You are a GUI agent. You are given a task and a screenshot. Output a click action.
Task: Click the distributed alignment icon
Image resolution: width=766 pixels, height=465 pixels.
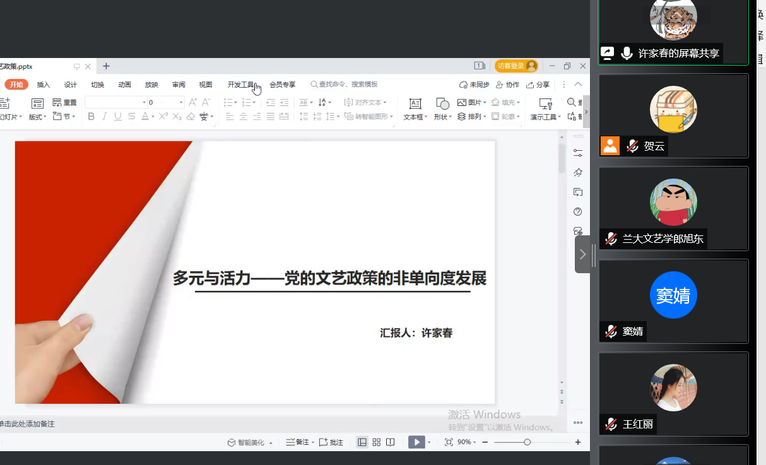pos(284,117)
